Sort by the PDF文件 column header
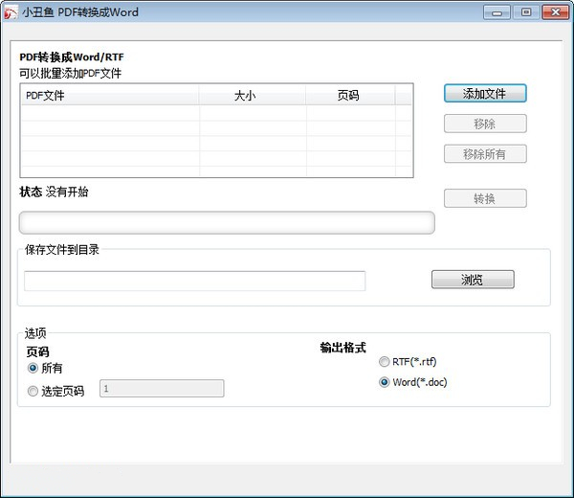574x498 pixels. coord(109,95)
